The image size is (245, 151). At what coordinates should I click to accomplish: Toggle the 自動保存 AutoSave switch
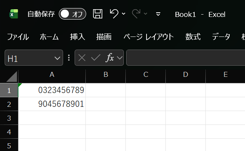click(x=72, y=14)
